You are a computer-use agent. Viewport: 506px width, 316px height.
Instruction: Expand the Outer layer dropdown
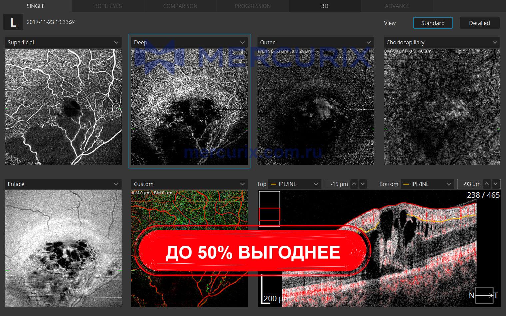316,42
